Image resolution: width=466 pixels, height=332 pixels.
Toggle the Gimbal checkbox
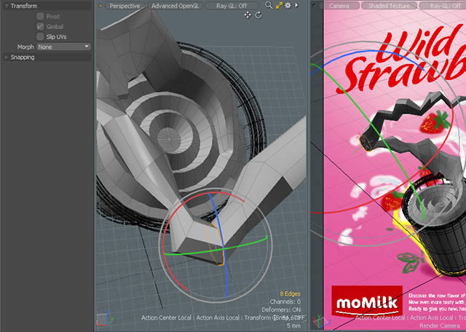40,26
